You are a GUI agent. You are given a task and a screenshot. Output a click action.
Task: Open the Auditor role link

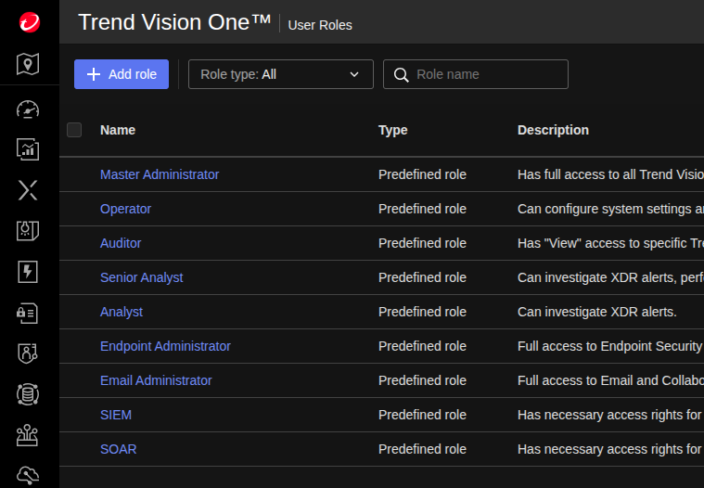pos(121,243)
